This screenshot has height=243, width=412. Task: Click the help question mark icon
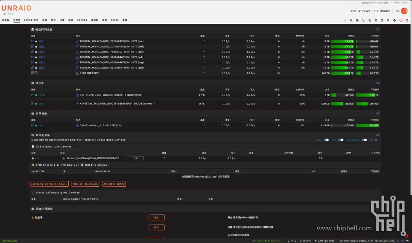click(394, 20)
